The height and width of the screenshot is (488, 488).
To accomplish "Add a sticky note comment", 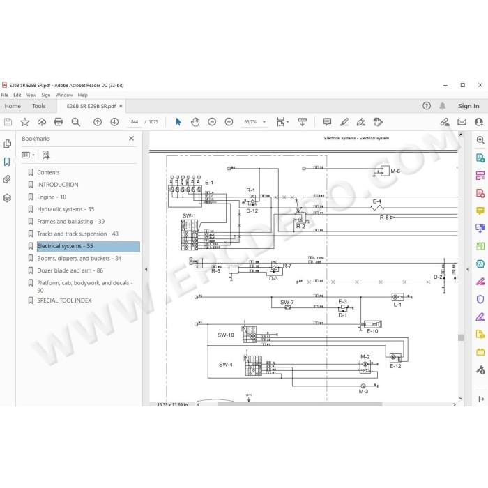I will click(327, 122).
